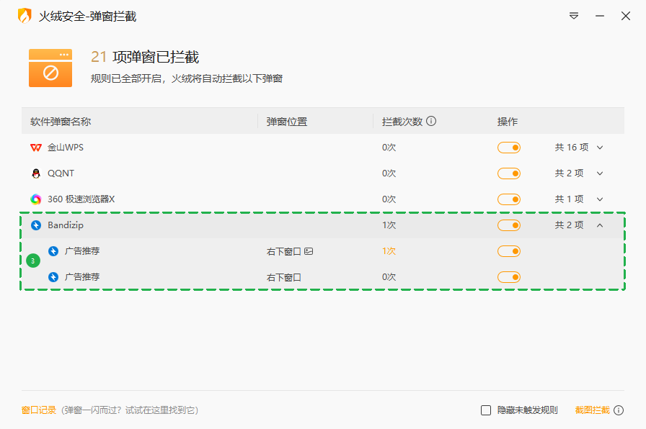Click the info icon next to 拦截次数
This screenshot has width=646, height=429.
click(x=431, y=121)
